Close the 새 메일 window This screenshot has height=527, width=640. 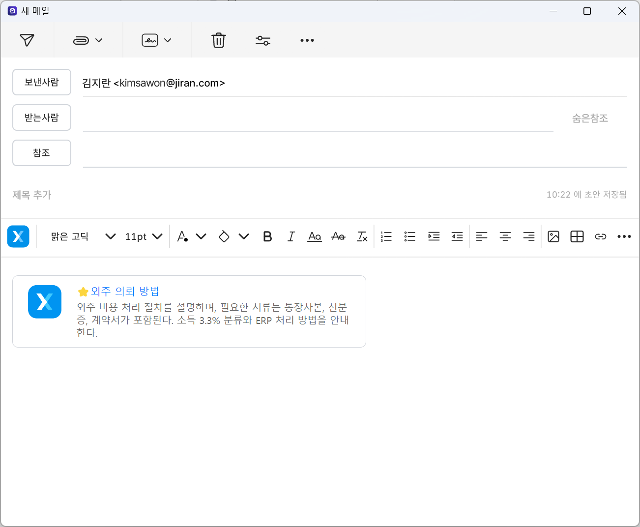pyautogui.click(x=622, y=11)
